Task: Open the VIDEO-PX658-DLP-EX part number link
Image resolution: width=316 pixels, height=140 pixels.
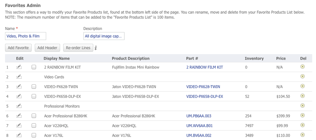Action: point(204,96)
